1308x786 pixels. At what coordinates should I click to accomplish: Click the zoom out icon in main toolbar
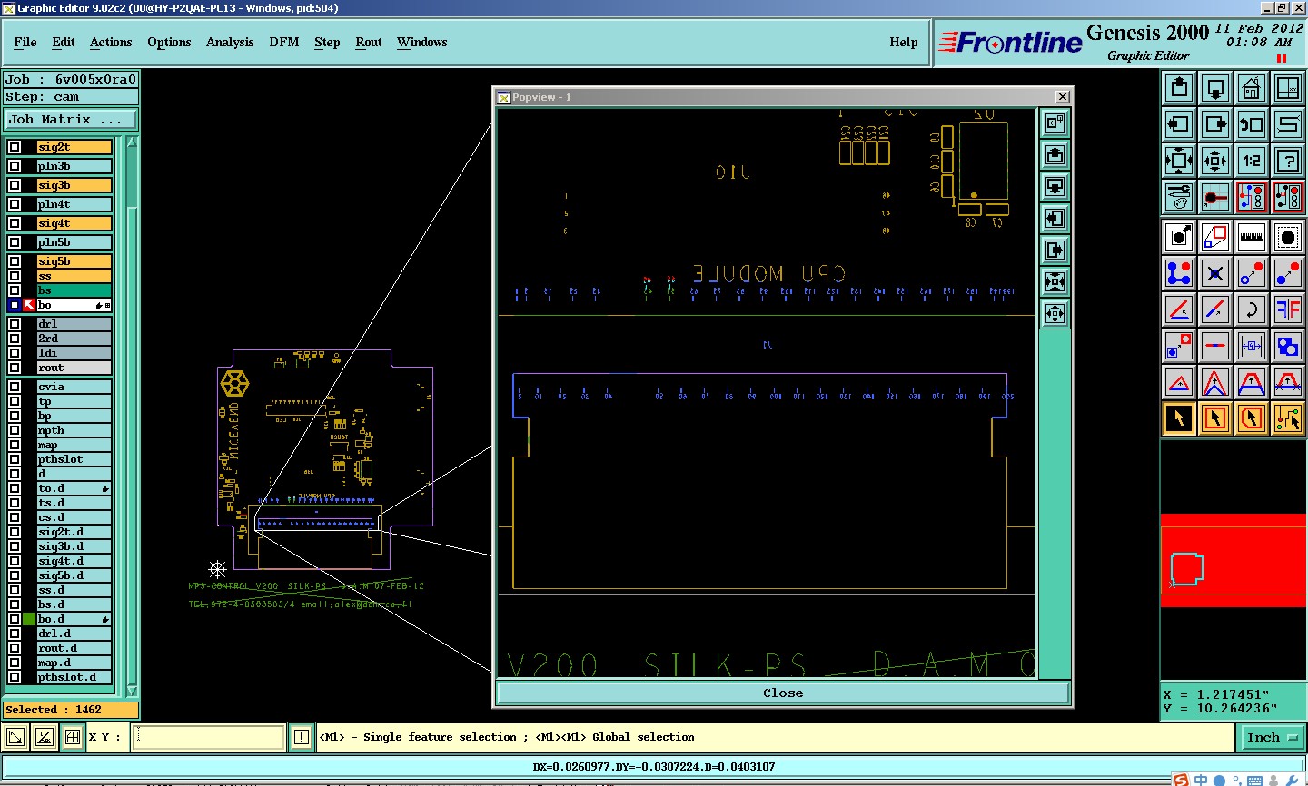pyautogui.click(x=1215, y=161)
